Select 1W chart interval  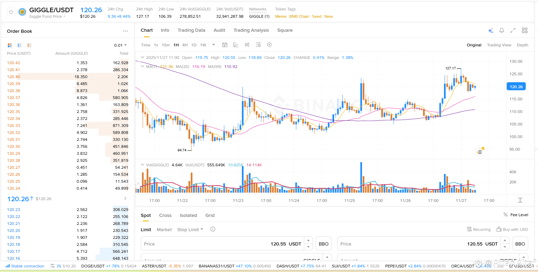point(203,45)
